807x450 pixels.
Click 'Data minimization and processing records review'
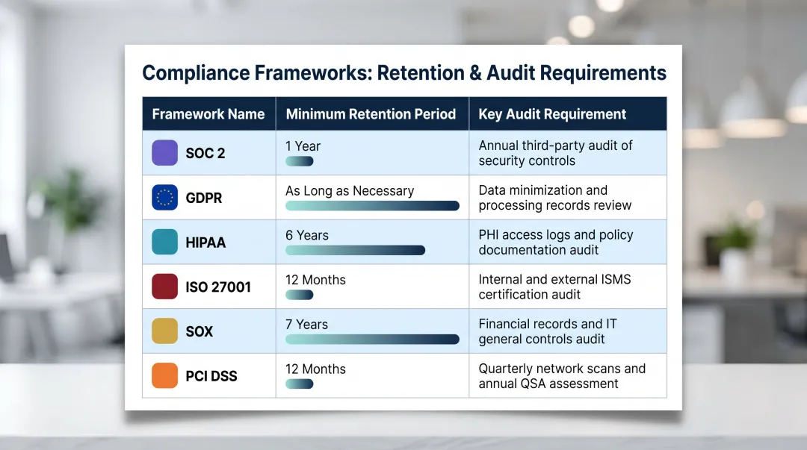(x=554, y=198)
